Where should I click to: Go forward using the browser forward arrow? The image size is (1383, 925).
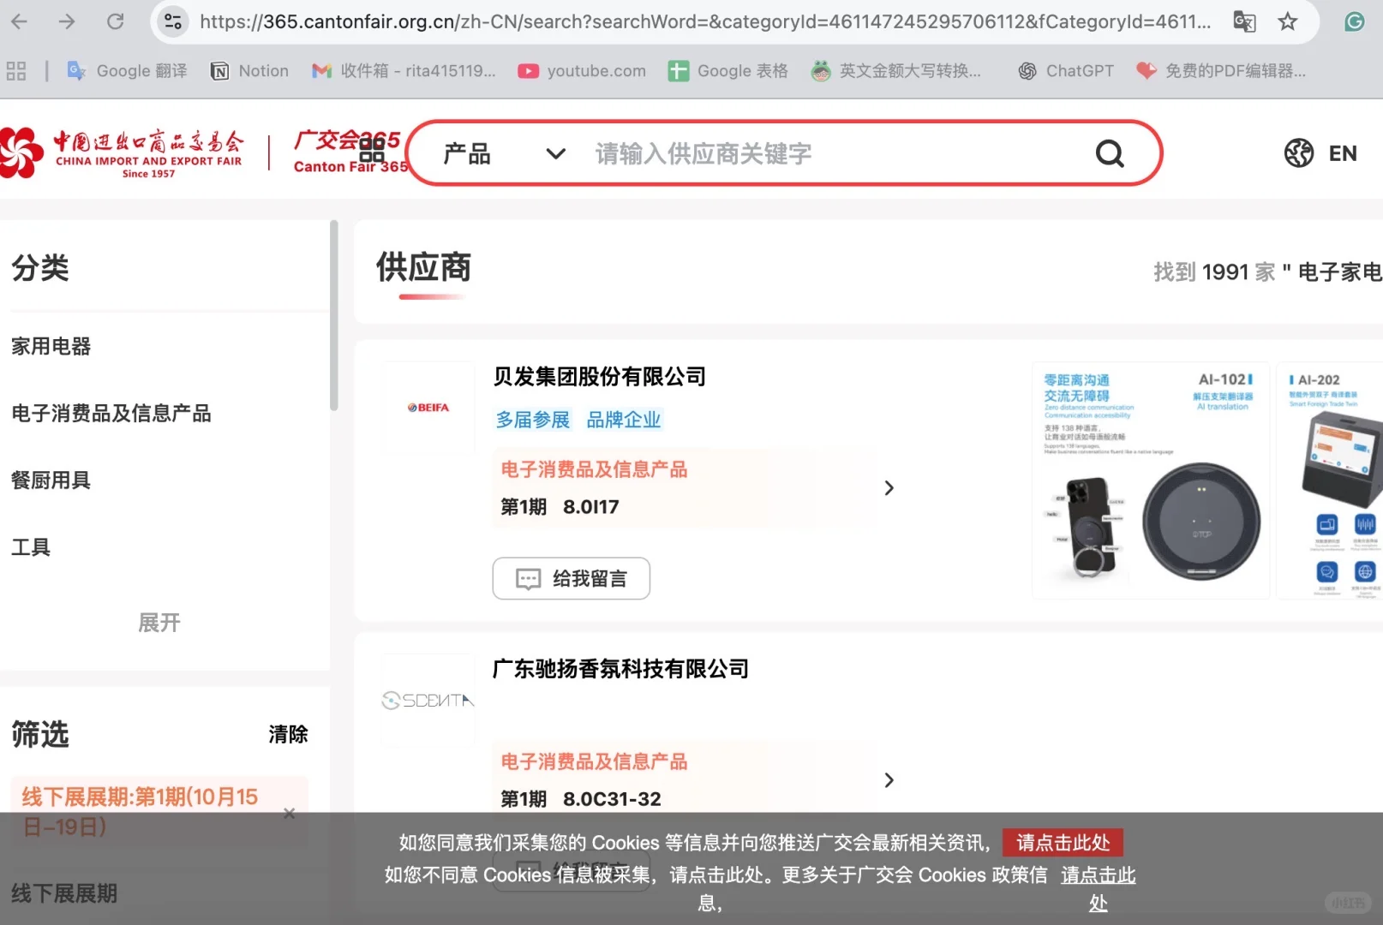(x=67, y=21)
